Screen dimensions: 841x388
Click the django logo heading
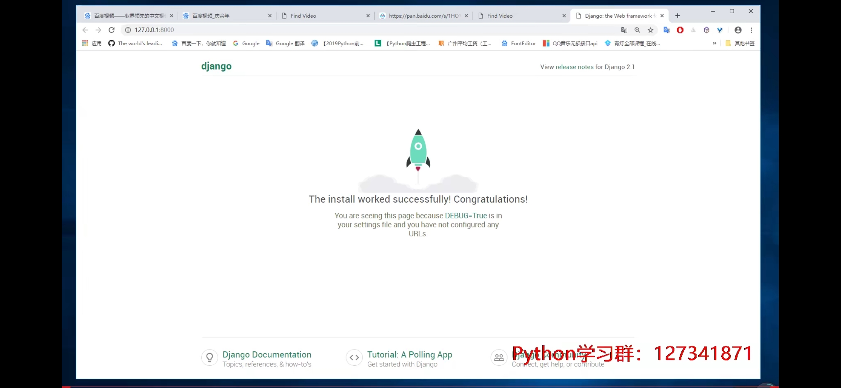tap(216, 66)
